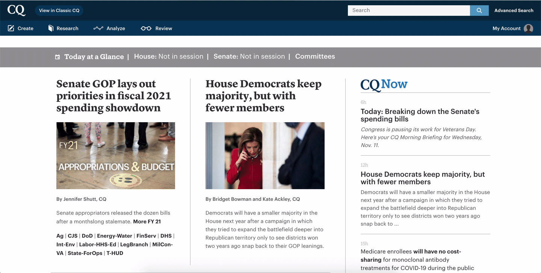Click Today at a Glance heading
The image size is (541, 273).
(x=94, y=57)
